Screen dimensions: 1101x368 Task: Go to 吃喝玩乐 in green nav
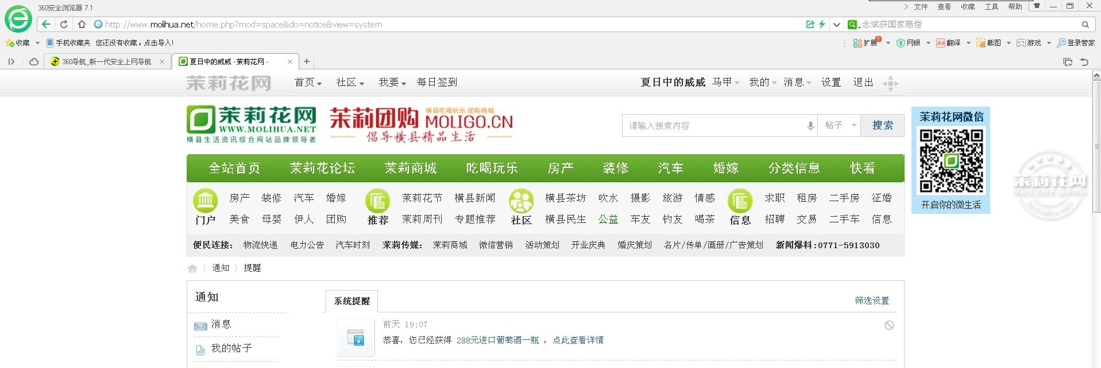tap(492, 168)
